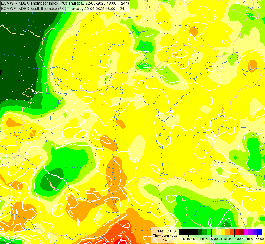Image resolution: width=265 pixels, height=244 pixels.
Task: Select the dark green 20–25 legend swatch
Action: (200, 232)
